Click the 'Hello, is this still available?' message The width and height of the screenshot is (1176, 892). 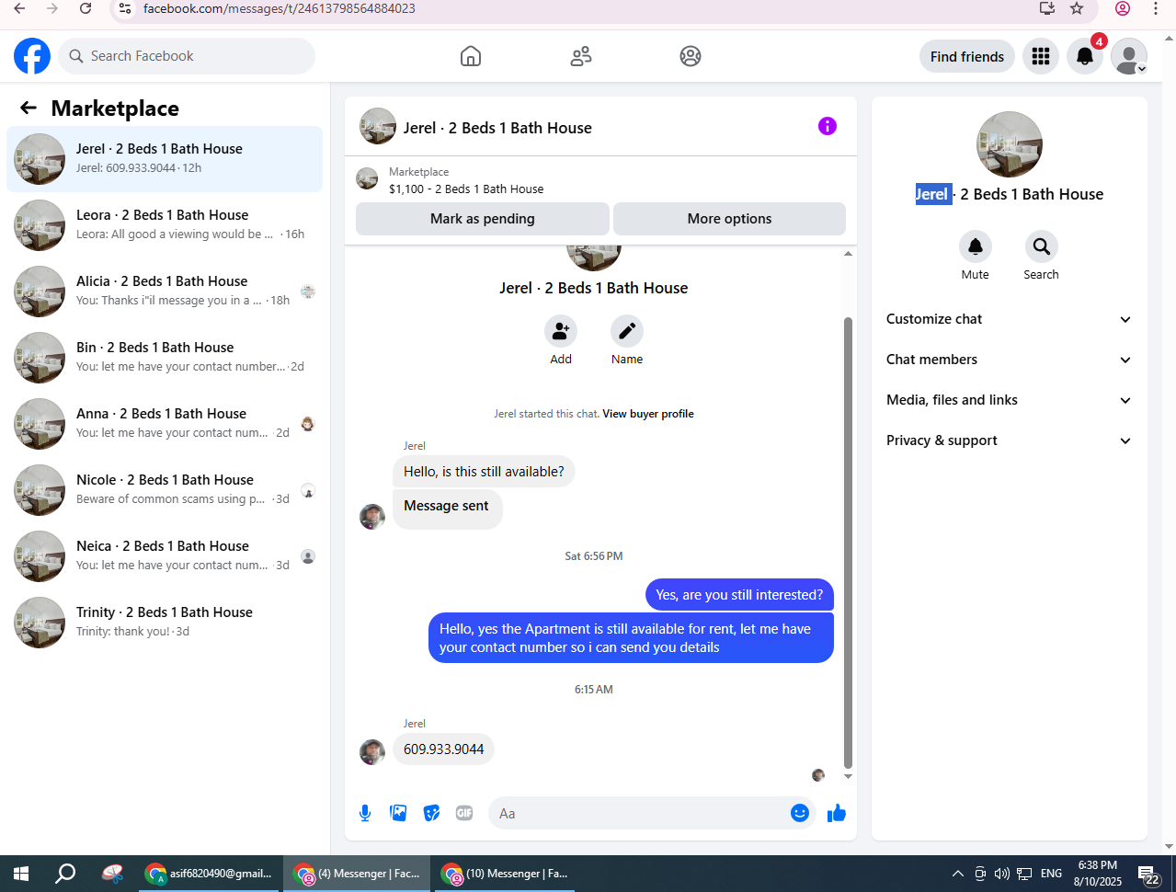tap(484, 472)
